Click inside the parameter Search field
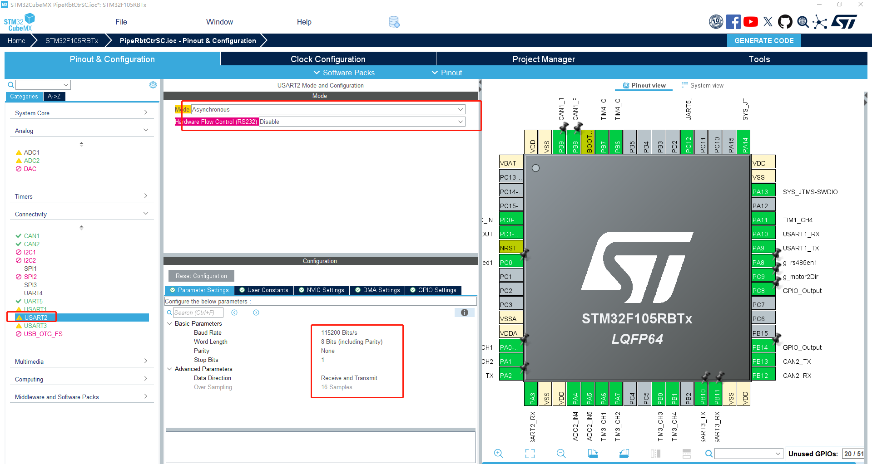The width and height of the screenshot is (872, 464). click(198, 313)
